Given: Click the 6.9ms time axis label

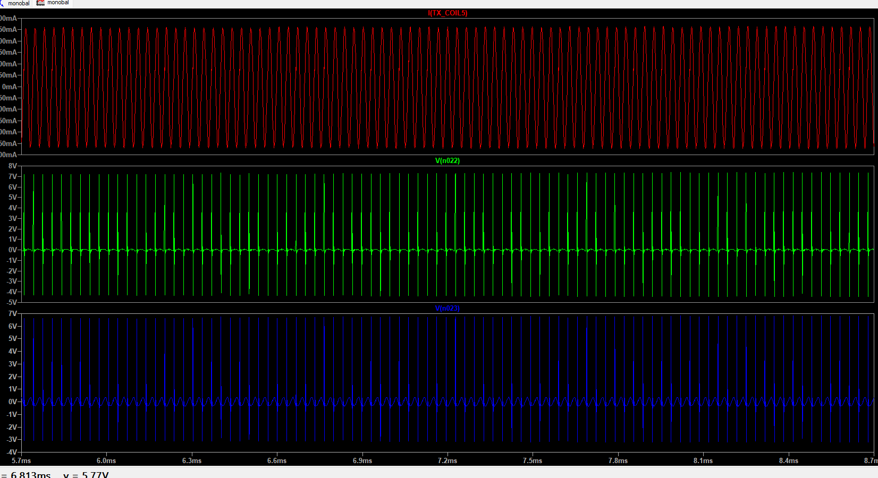Looking at the screenshot, I should tap(362, 460).
